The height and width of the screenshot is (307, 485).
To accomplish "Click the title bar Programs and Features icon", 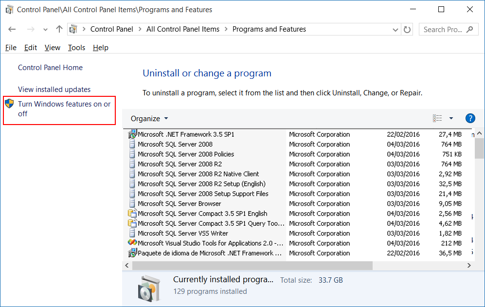I will (x=9, y=10).
